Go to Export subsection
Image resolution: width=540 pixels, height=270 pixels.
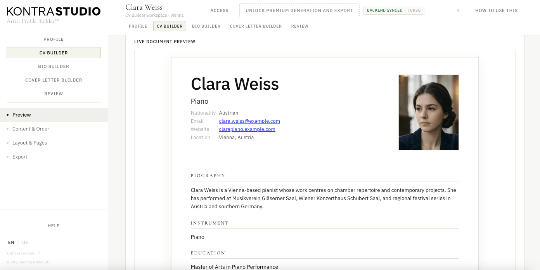click(x=54, y=157)
